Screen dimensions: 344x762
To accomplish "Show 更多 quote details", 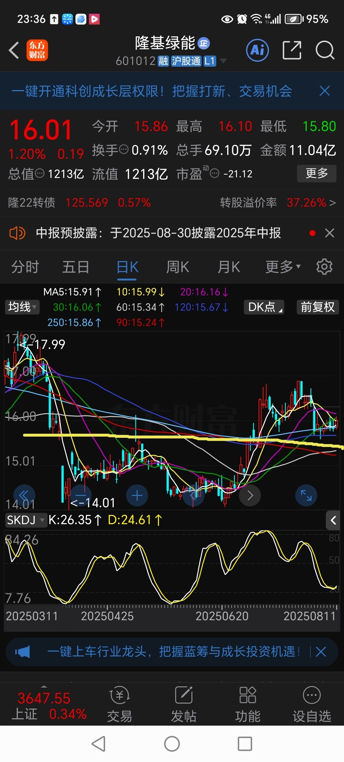I will click(x=317, y=173).
